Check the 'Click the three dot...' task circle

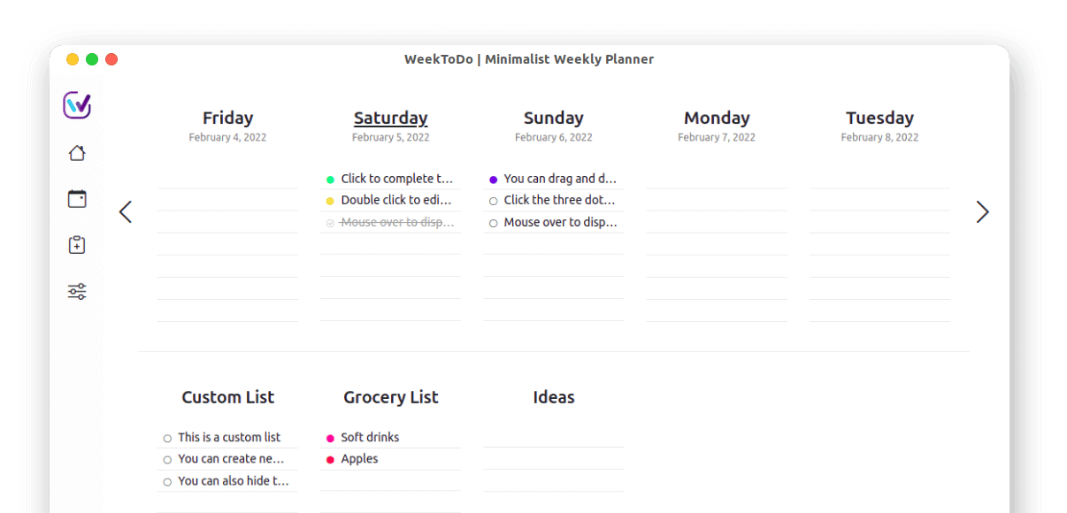pos(493,201)
